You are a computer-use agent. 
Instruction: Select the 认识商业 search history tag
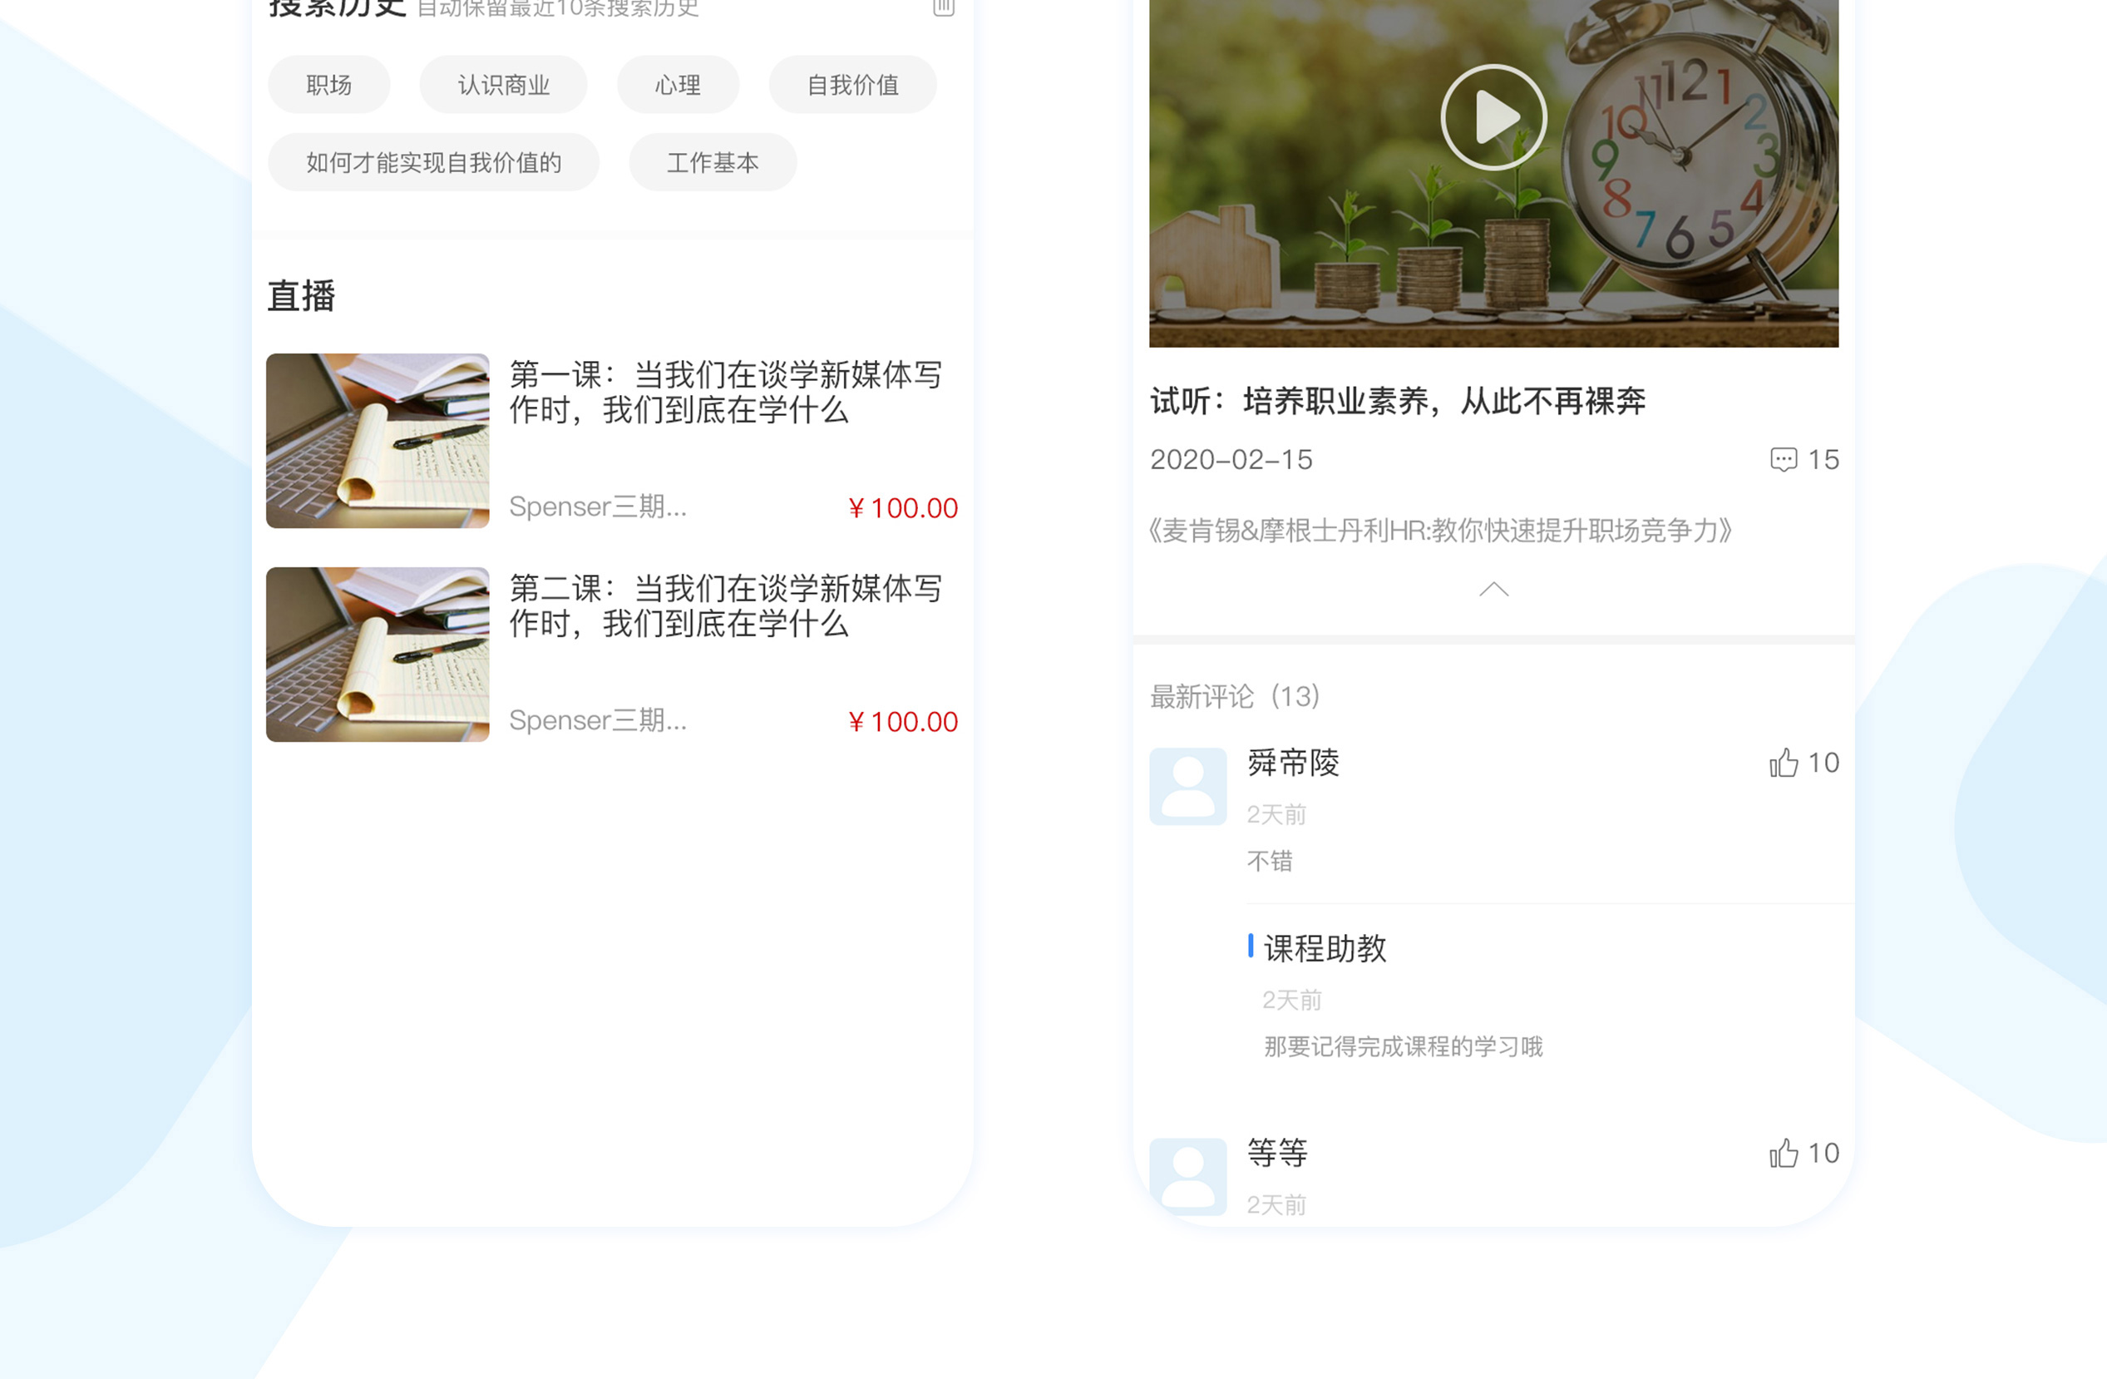pos(503,85)
